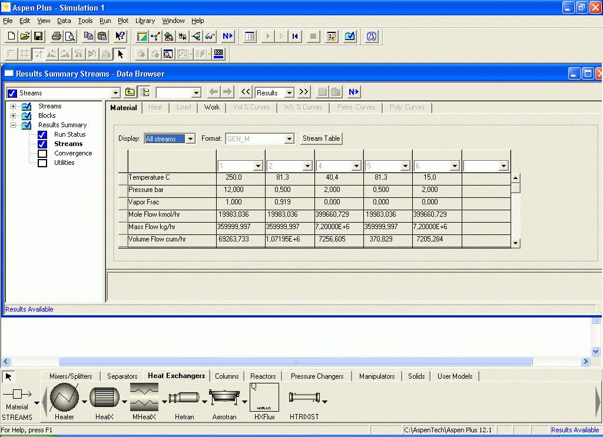Switch to the Columns model tab
This screenshot has width=603, height=437.
(x=227, y=376)
